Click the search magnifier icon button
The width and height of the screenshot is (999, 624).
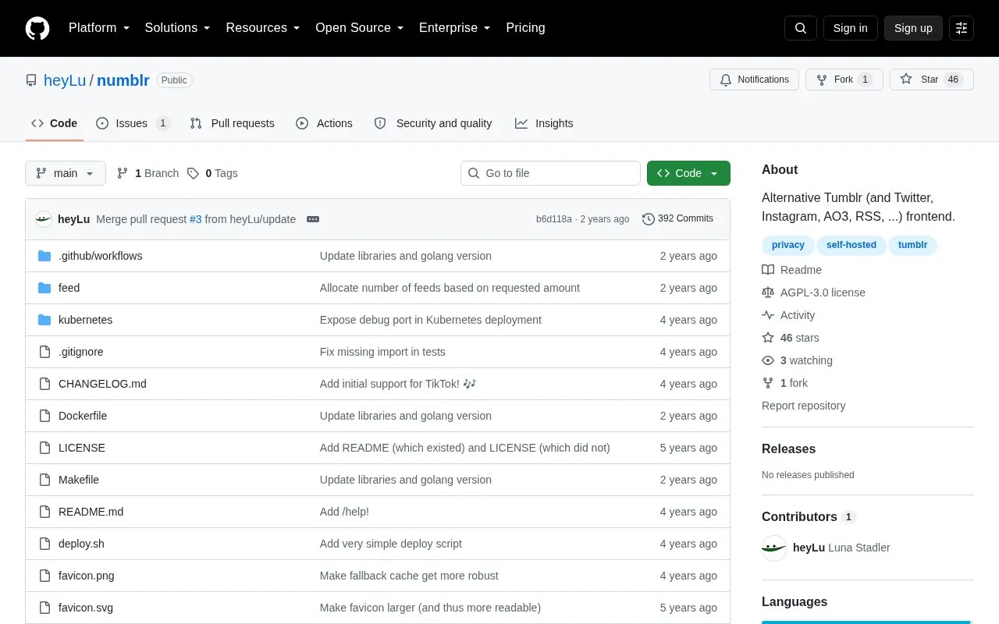[801, 28]
